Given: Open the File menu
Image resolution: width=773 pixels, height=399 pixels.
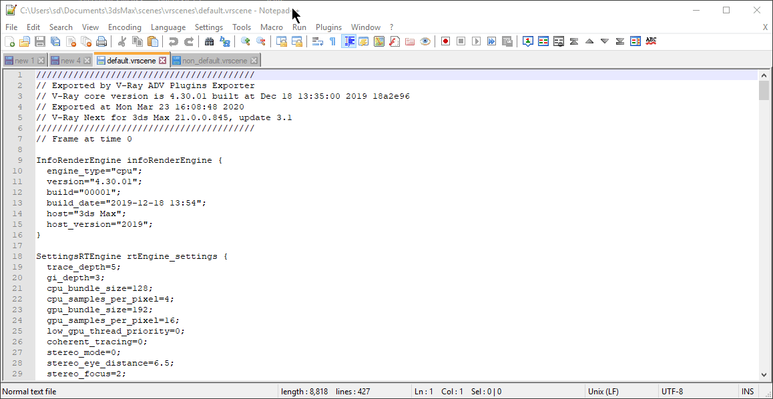Looking at the screenshot, I should pyautogui.click(x=11, y=27).
